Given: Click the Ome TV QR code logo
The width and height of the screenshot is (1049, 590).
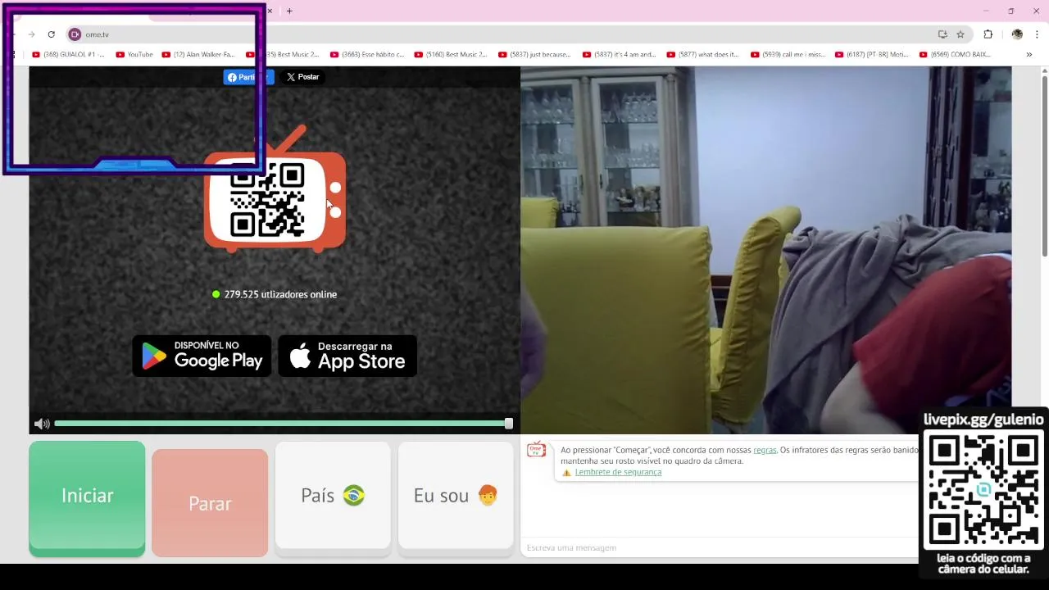Looking at the screenshot, I should (275, 190).
